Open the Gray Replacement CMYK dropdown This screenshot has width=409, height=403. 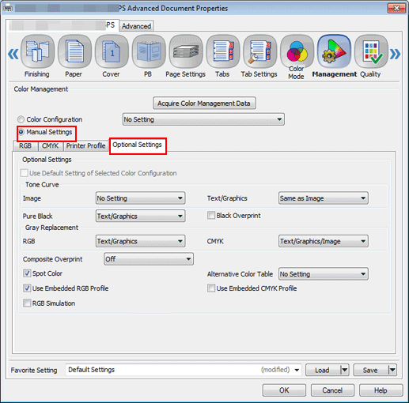[324, 241]
